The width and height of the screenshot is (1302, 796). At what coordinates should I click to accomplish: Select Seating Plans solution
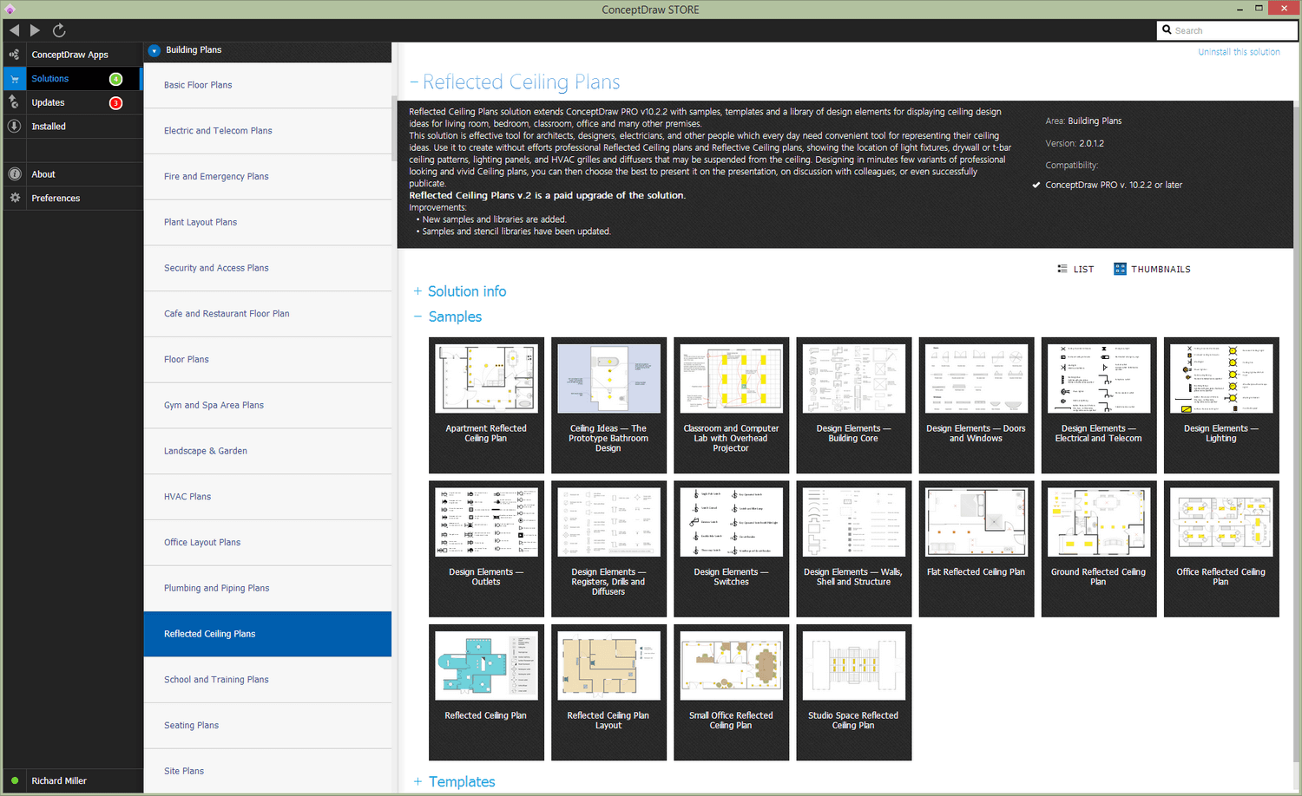[267, 726]
